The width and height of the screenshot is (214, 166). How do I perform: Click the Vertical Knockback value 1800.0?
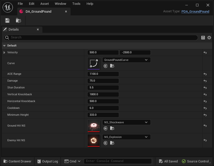click(103, 94)
